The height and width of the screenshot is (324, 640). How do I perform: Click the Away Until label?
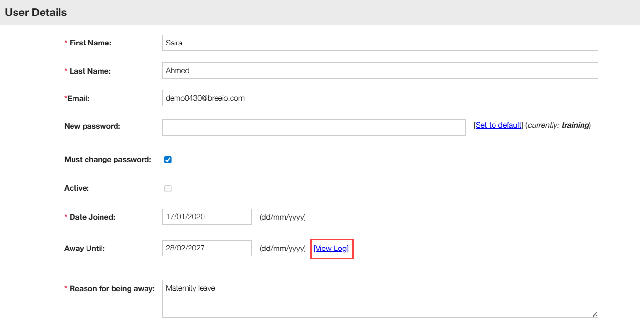pos(85,249)
